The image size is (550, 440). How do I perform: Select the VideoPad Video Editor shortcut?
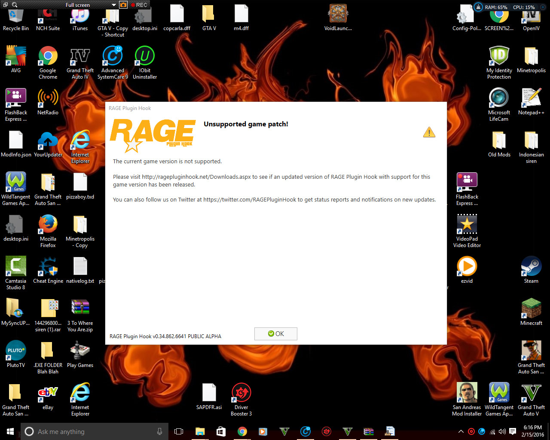(467, 232)
